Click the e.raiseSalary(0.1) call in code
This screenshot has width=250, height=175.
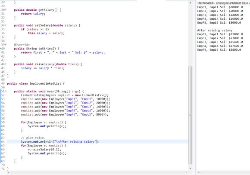click(x=44, y=149)
